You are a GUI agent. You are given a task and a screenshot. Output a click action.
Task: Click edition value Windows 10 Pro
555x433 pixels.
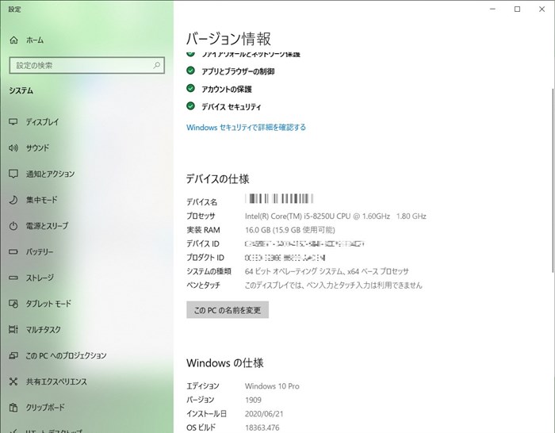[272, 386]
